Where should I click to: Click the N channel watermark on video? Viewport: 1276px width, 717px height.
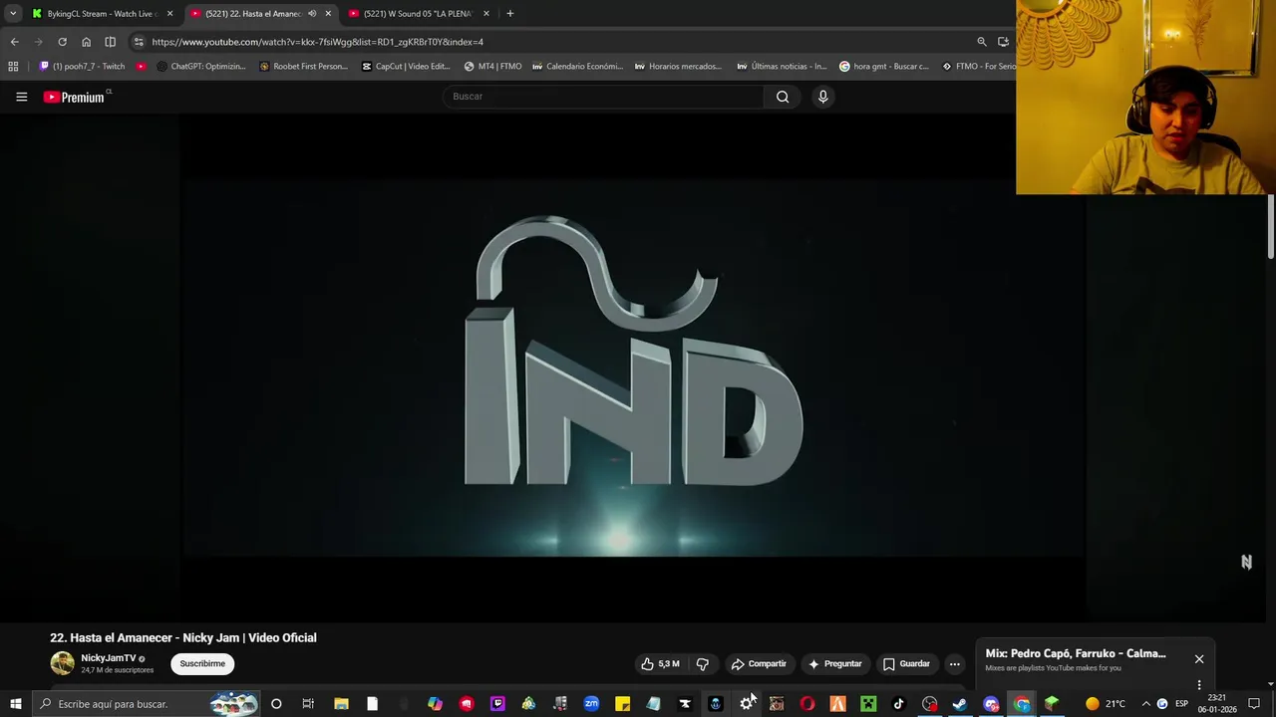coord(1246,563)
